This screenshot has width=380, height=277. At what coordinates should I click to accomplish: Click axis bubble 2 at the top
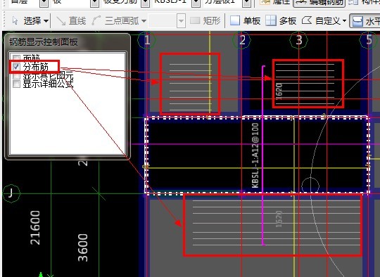[x=242, y=40]
